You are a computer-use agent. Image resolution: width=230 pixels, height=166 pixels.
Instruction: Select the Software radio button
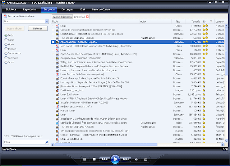pos(6,58)
